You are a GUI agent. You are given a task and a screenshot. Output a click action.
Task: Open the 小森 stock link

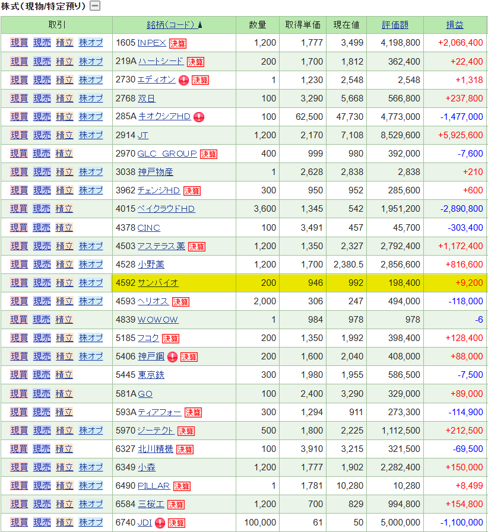click(147, 467)
